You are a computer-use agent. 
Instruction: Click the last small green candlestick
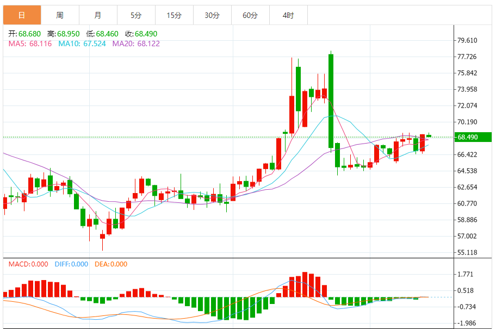point(429,136)
